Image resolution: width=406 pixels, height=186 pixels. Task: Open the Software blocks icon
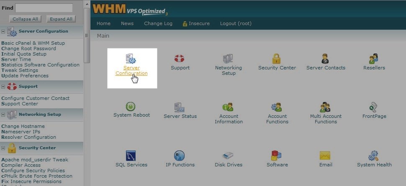coord(276,155)
